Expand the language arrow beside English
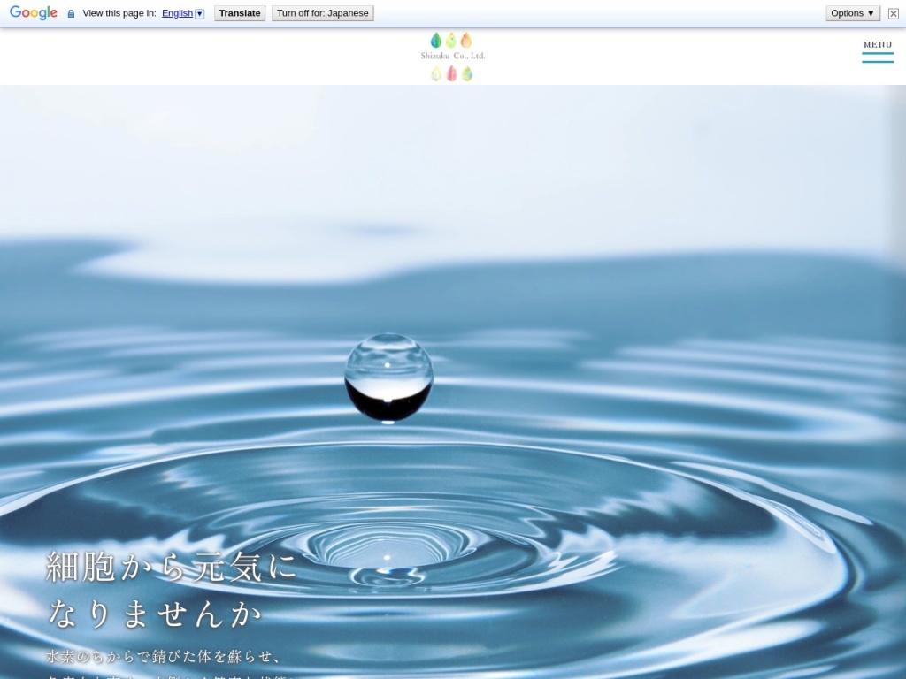 click(x=199, y=13)
